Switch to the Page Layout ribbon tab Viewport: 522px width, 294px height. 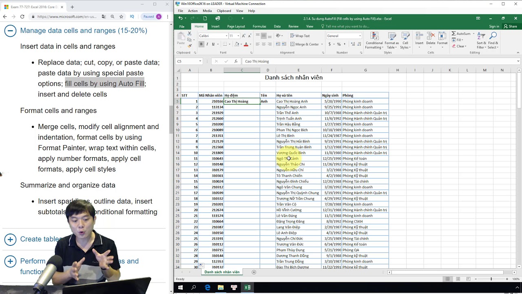click(236, 27)
